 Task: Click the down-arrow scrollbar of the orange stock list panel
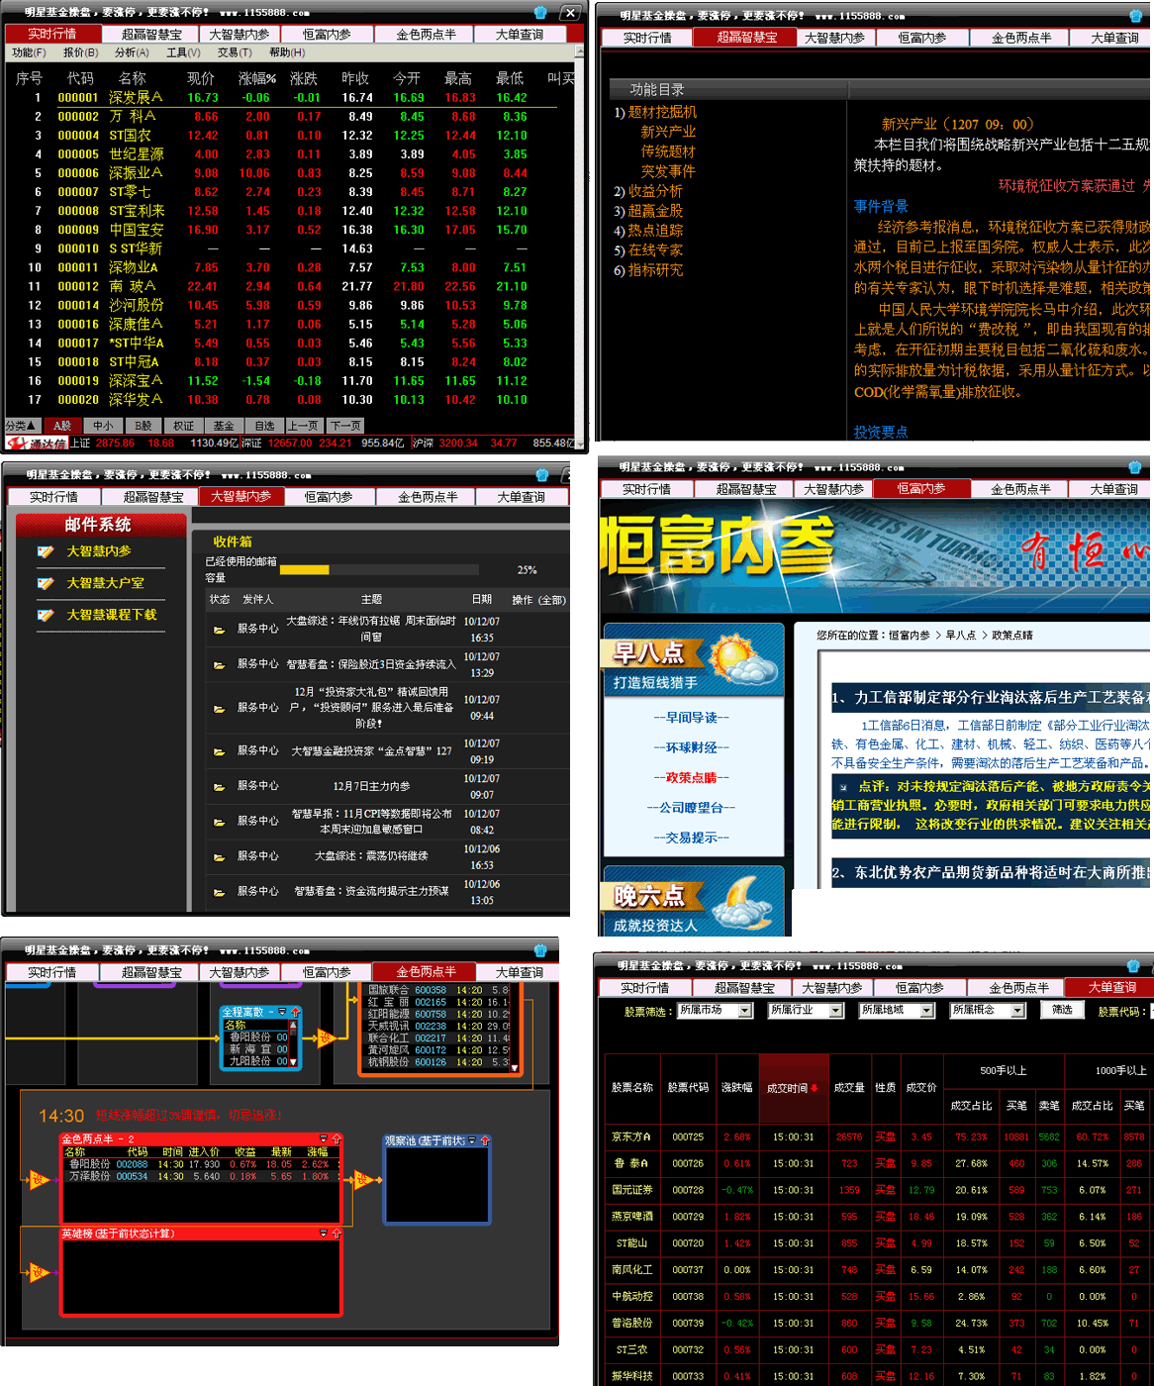(x=515, y=1067)
